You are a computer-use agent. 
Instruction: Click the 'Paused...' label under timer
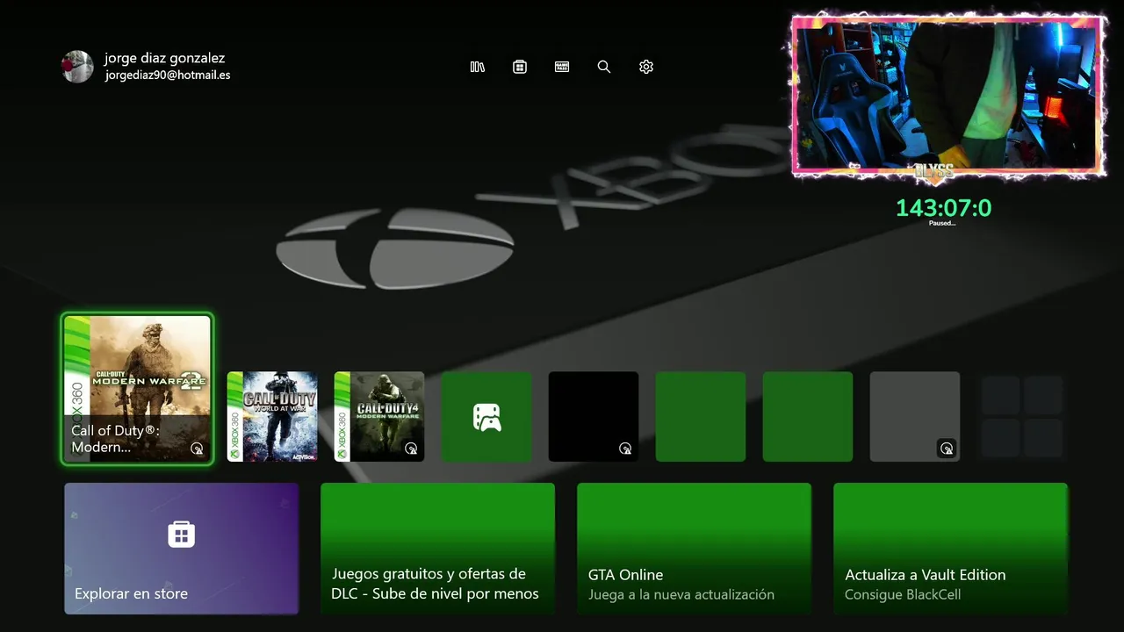(942, 223)
